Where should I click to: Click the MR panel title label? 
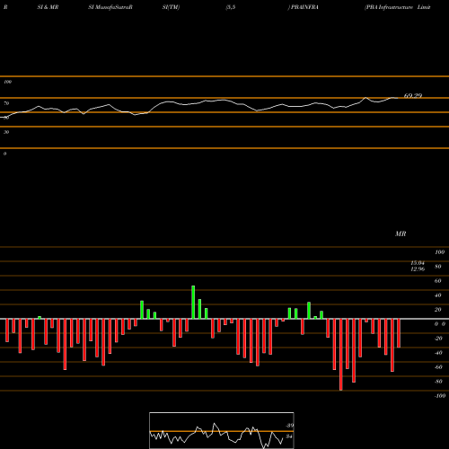[x=401, y=233]
